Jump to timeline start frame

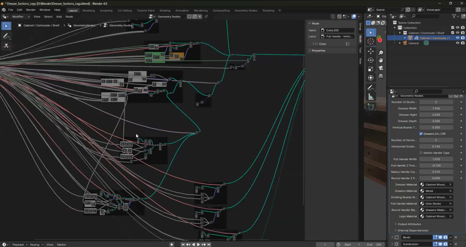[183, 244]
